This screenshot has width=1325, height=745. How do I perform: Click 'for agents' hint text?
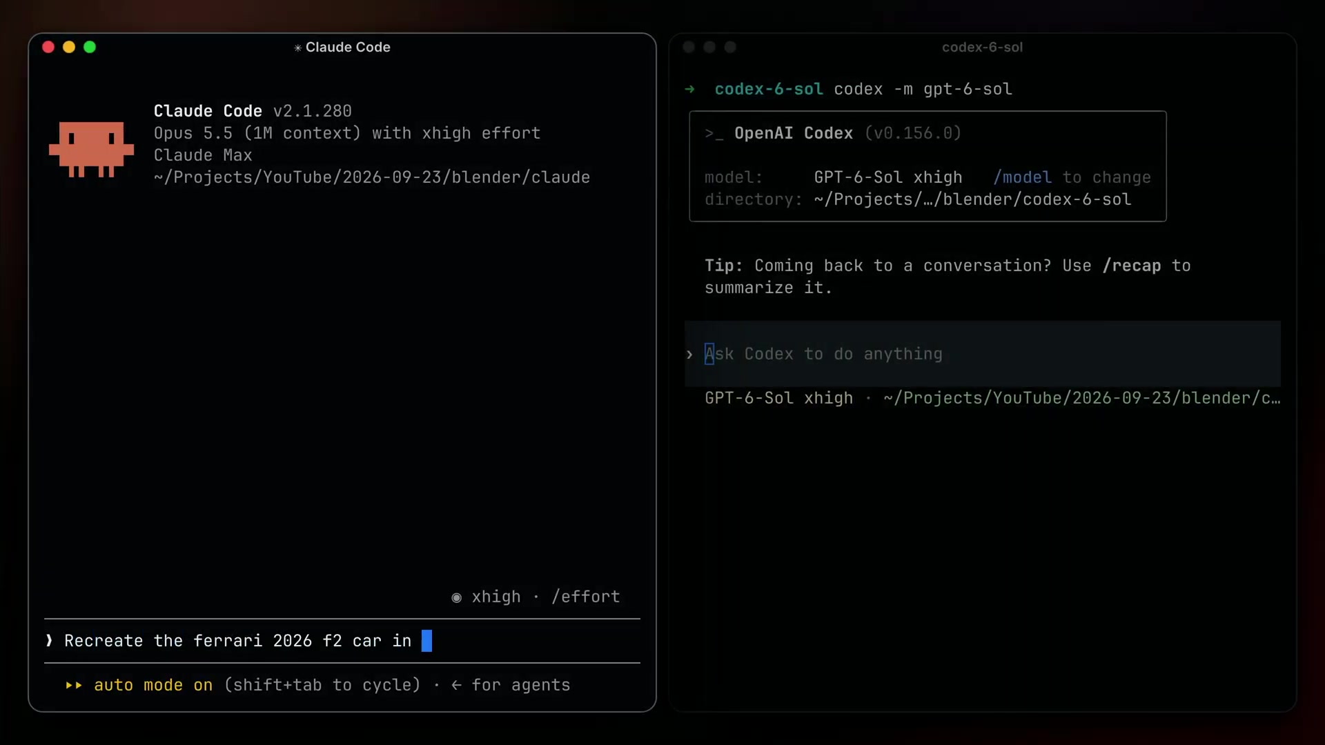click(x=521, y=685)
